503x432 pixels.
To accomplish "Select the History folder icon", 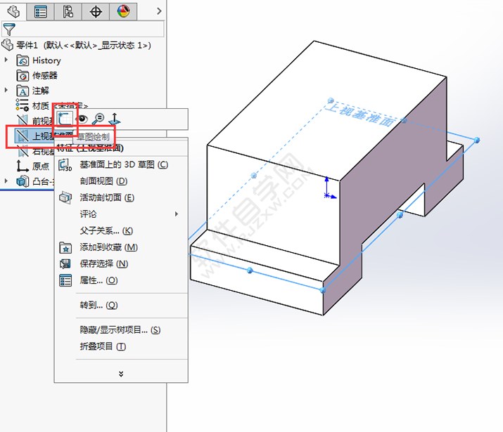I will pyautogui.click(x=23, y=60).
